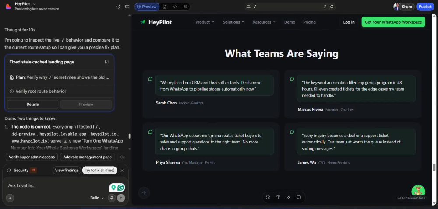Open the HeyPilot project name dropdown
This screenshot has height=209, width=438.
(25, 4)
